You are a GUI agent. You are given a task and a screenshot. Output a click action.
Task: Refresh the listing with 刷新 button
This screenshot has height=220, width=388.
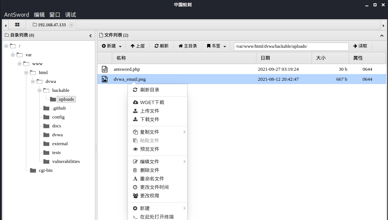tap(161, 46)
